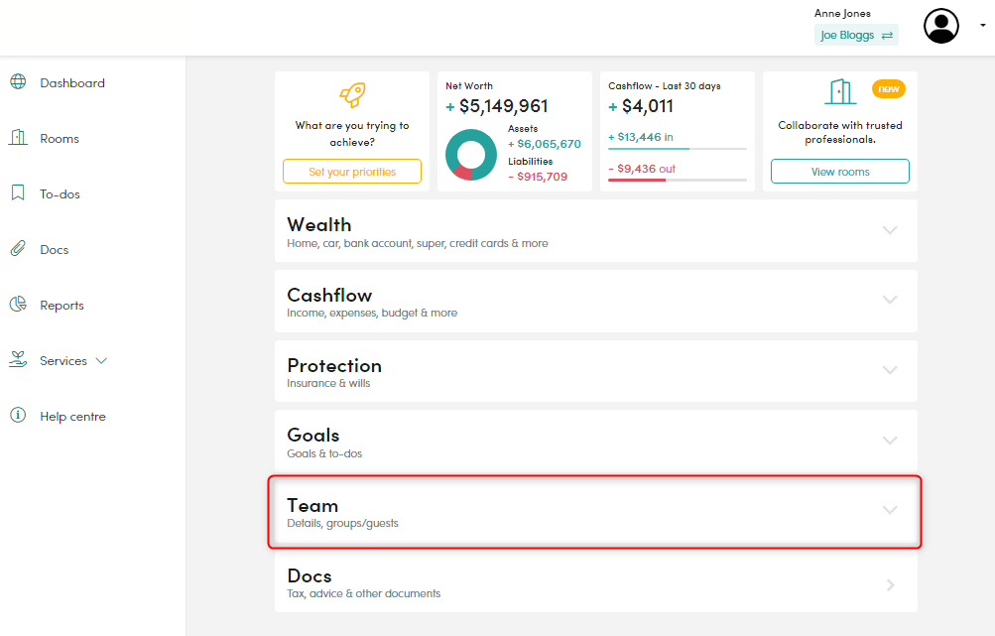
Task: Open the profile dropdown caret
Action: 982,26
